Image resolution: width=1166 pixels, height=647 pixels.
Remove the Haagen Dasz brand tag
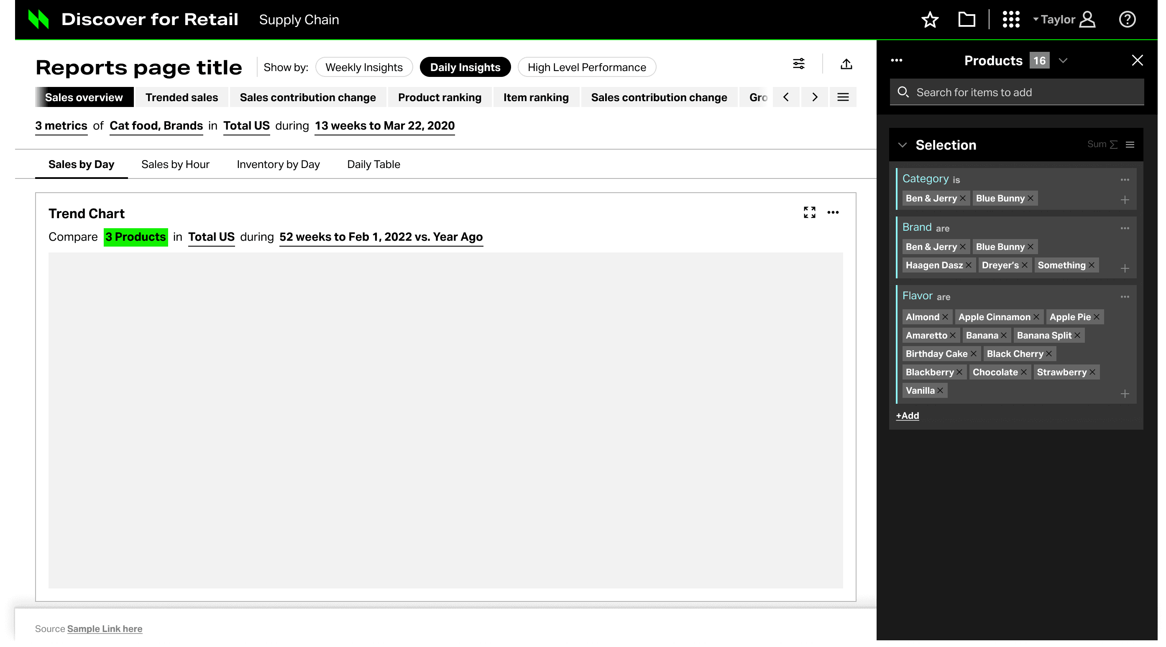coord(969,265)
